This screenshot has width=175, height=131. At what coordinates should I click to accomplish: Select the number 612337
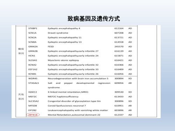119,115
